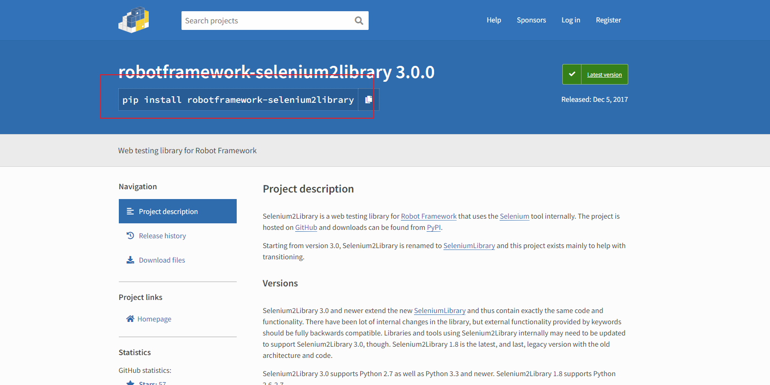770x385 pixels.
Task: Click the Project description main heading
Action: 308,189
